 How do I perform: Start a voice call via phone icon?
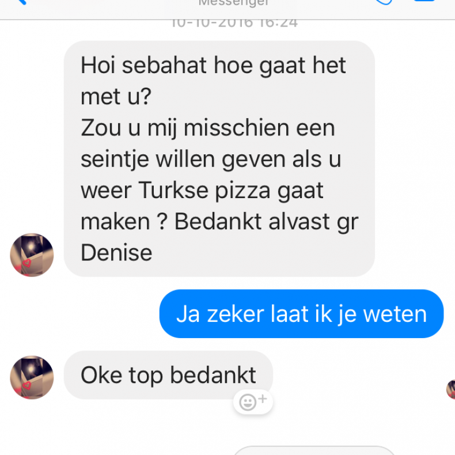[x=384, y=2]
